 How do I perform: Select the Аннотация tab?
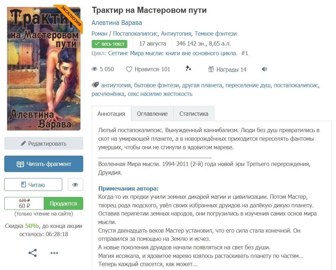click(x=111, y=114)
